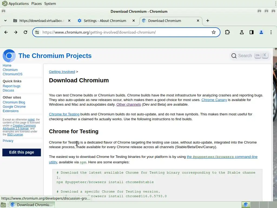Click the Download Chromium page heading
The height and width of the screenshot is (208, 277).
(x=79, y=80)
